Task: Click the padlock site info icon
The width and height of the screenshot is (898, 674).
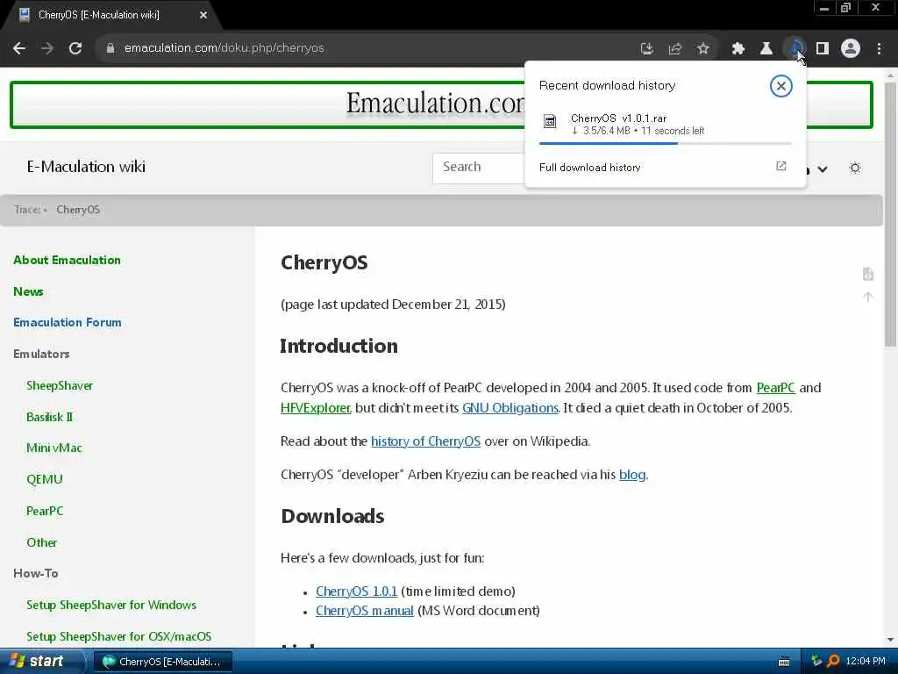Action: pos(110,49)
